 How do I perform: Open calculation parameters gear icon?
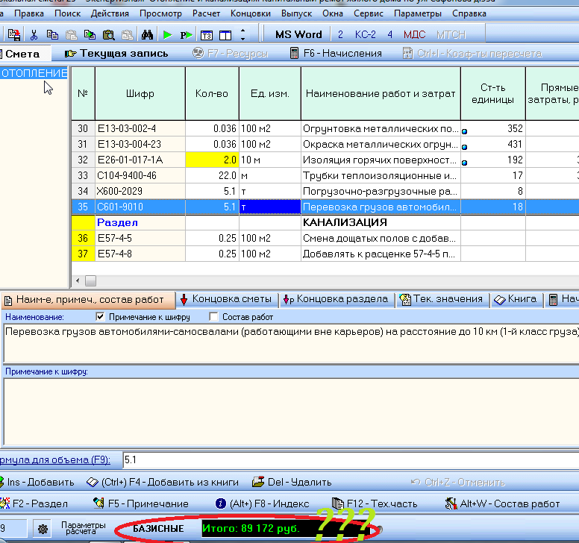click(x=43, y=529)
